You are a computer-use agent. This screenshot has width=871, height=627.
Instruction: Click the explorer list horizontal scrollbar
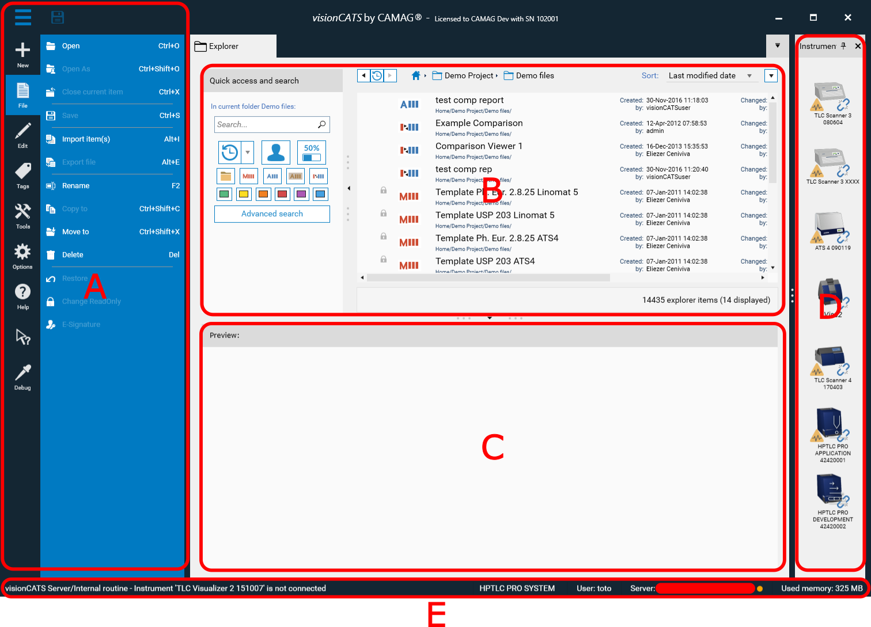[488, 278]
